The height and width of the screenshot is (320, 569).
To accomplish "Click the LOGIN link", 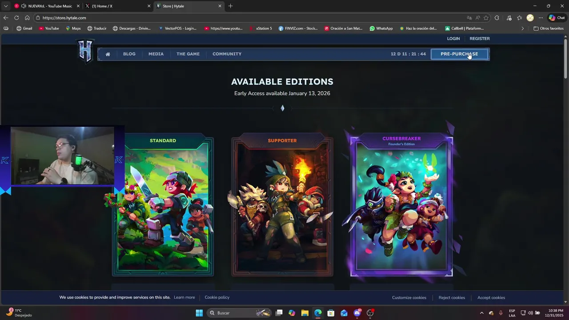I will click(453, 39).
